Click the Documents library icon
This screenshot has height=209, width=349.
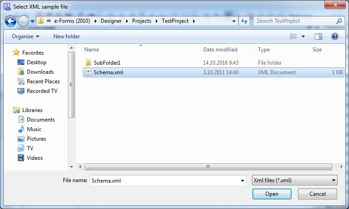[21, 119]
